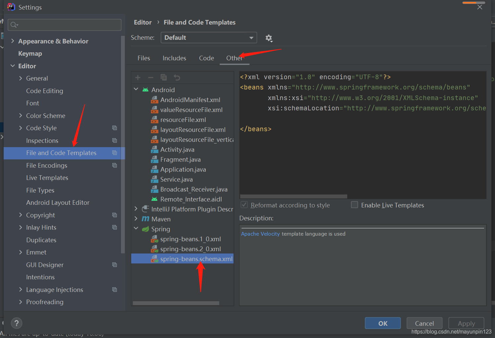Click the OK button
Image resolution: width=495 pixels, height=338 pixels.
pos(382,323)
